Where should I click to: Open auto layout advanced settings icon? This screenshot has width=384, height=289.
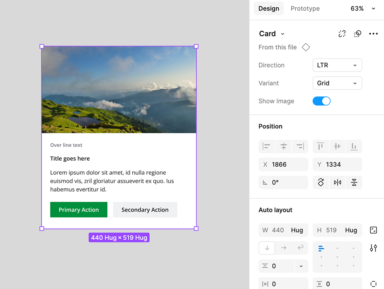[x=373, y=248]
